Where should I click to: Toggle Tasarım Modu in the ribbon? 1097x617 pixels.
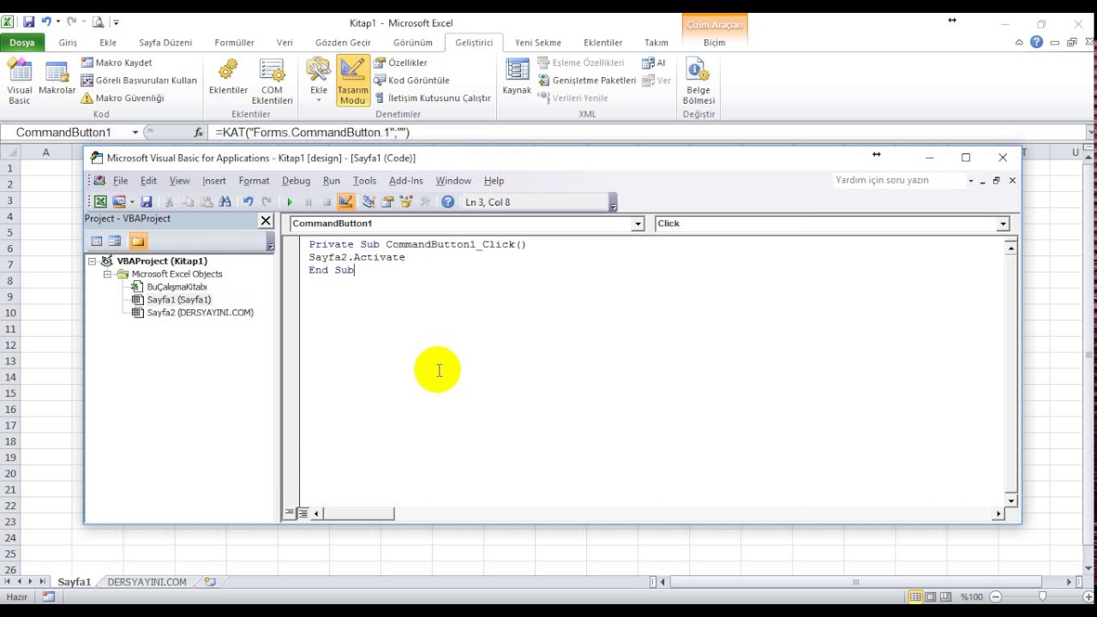pos(353,82)
